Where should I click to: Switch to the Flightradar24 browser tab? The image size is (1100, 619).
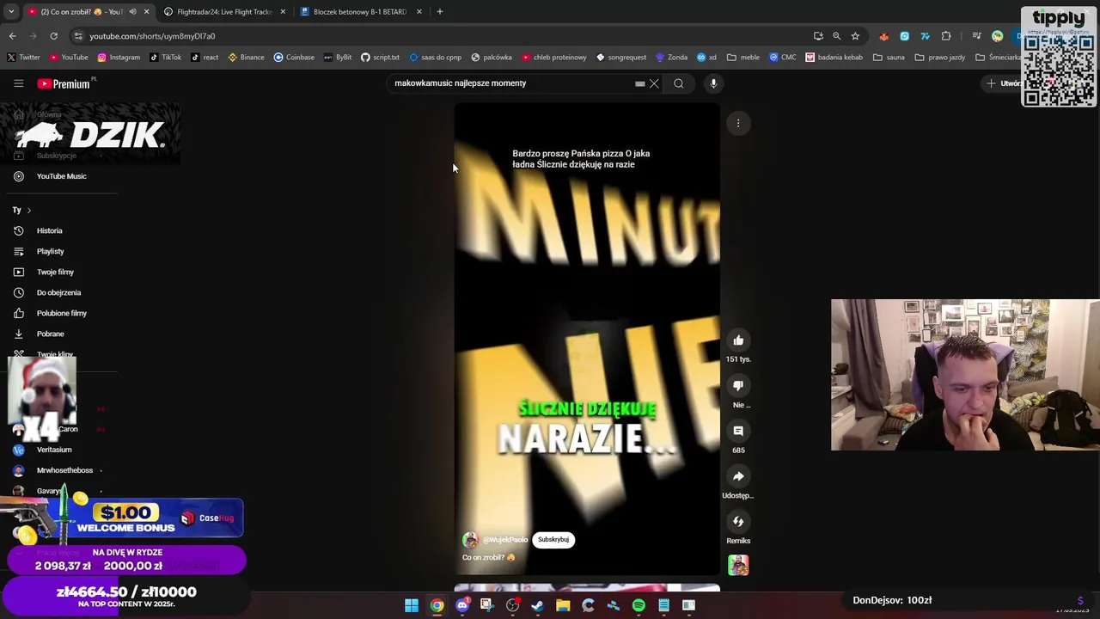coord(224,12)
